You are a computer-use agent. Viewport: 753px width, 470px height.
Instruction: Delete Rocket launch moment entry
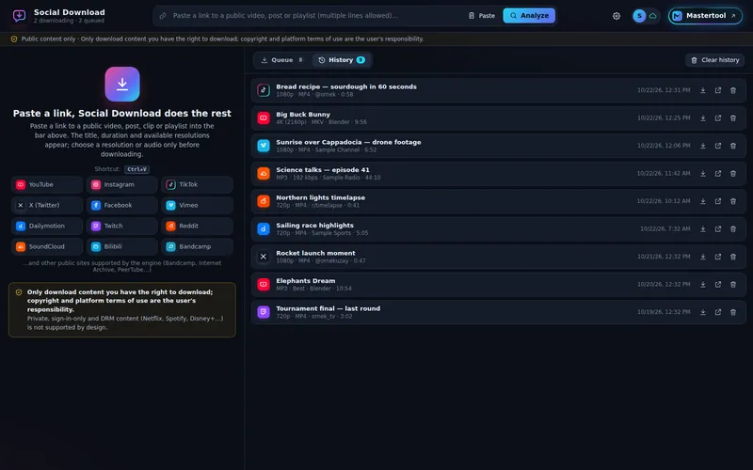coord(733,257)
